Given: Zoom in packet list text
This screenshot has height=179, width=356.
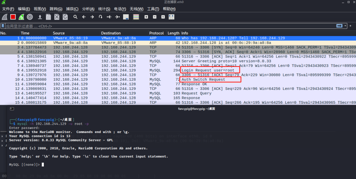Looking at the screenshot, I should (146, 17).
